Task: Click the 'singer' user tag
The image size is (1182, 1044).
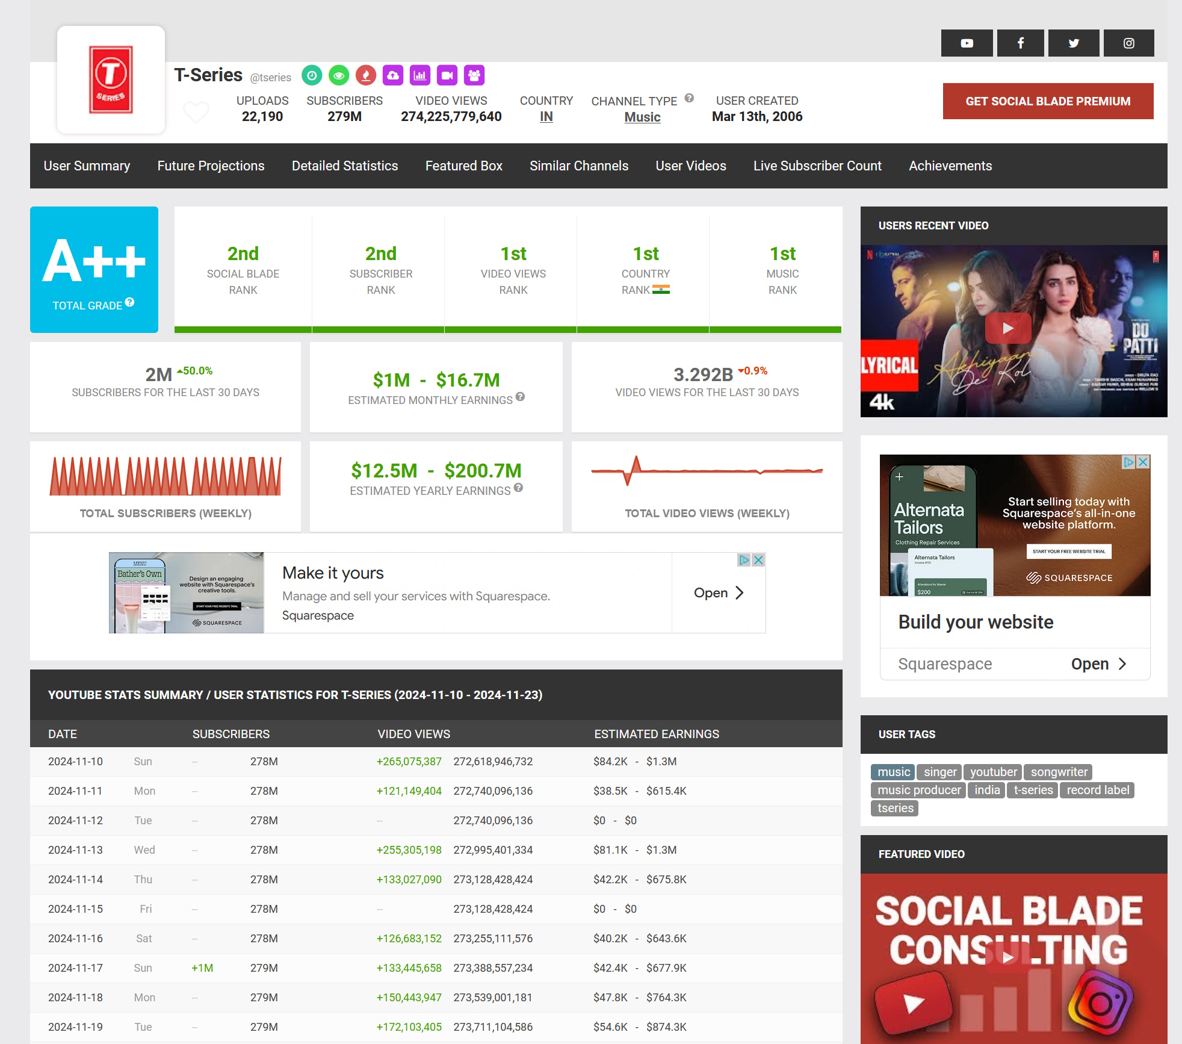Action: (x=940, y=772)
